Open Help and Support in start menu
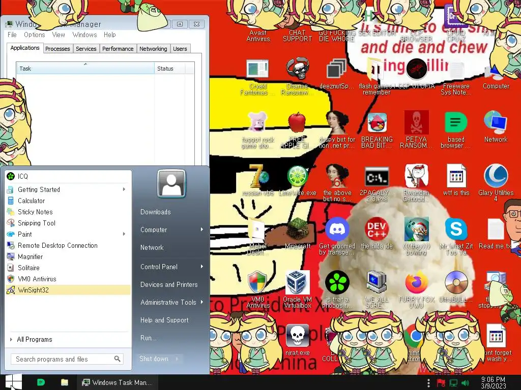521x390 pixels. (x=164, y=320)
